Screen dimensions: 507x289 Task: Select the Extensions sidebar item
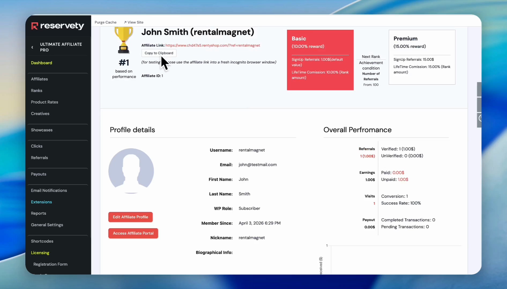41,202
